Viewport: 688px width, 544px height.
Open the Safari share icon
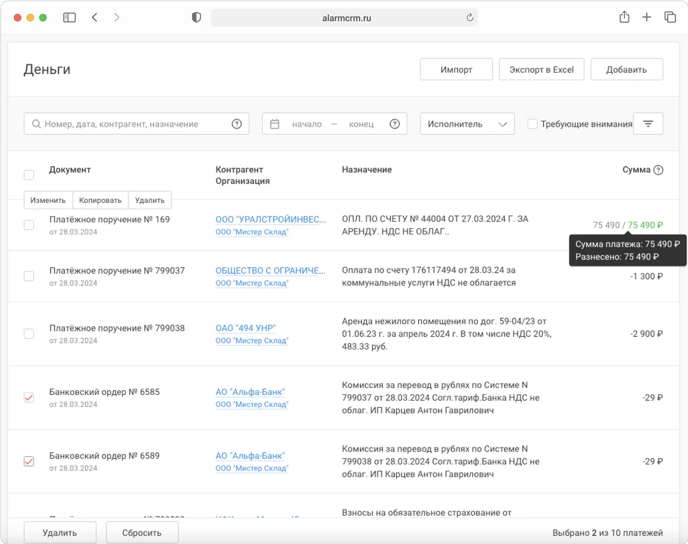point(624,17)
